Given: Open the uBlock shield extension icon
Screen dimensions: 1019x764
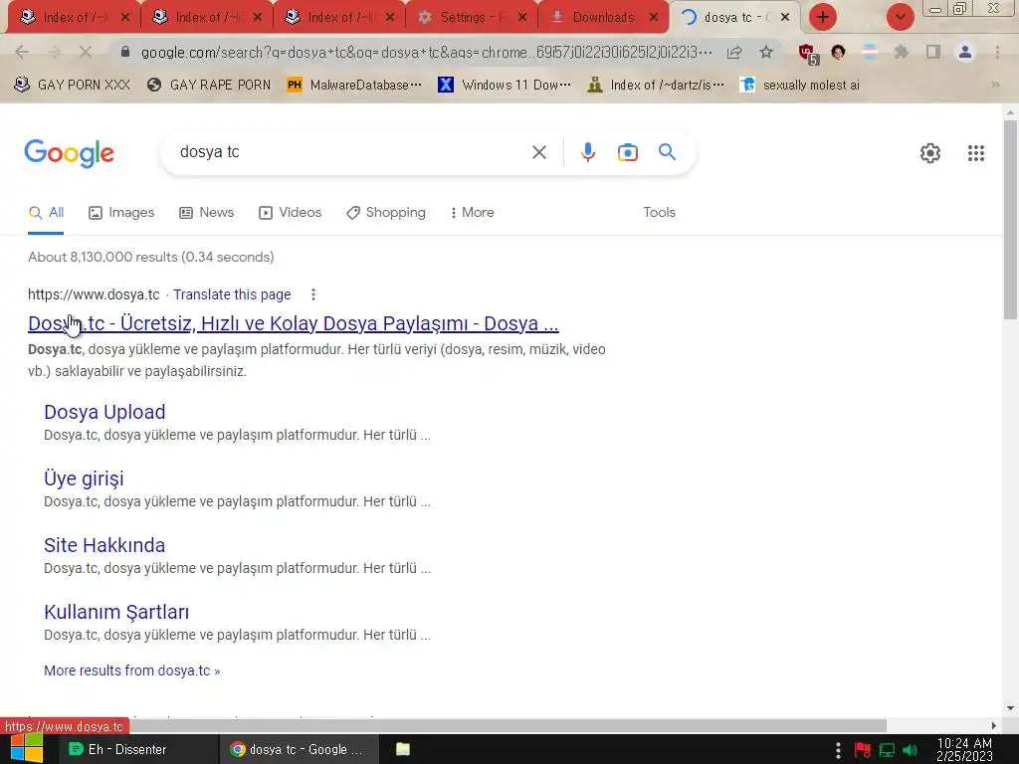Looking at the screenshot, I should (808, 54).
